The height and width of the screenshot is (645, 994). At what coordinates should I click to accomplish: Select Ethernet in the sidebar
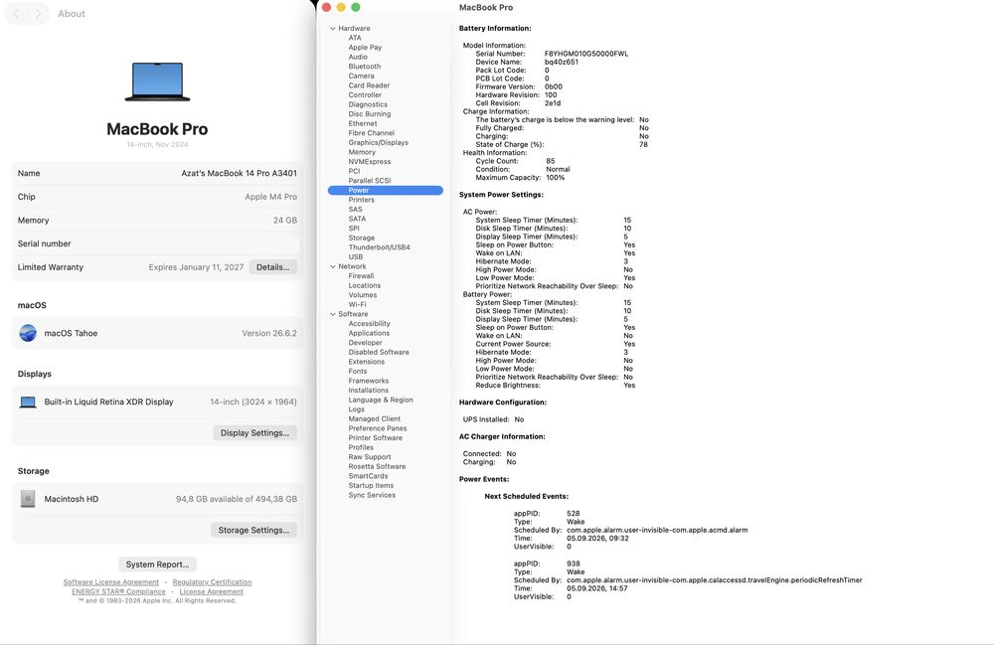coord(362,123)
